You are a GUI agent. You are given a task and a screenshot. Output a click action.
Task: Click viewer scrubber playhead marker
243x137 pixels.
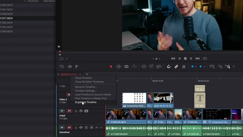pos(60,52)
